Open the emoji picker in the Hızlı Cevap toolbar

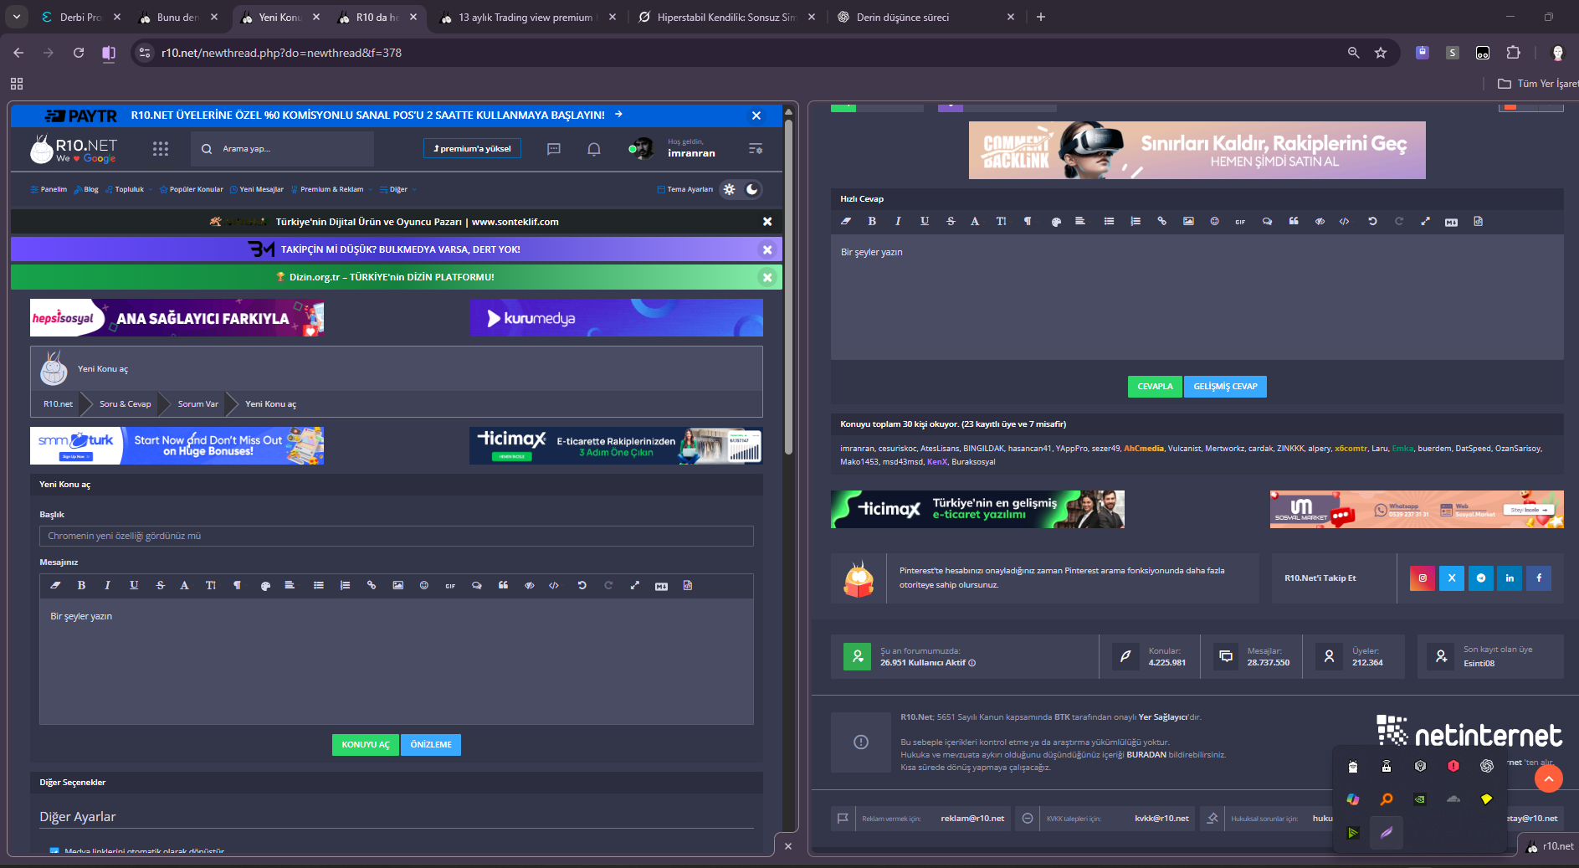pyautogui.click(x=1214, y=222)
